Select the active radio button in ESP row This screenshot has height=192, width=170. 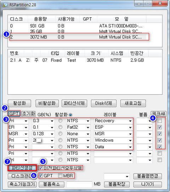[60, 127]
